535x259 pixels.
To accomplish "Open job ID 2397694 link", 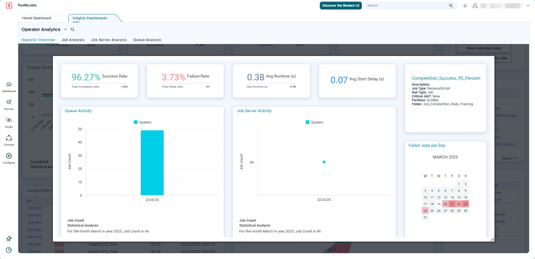I will (x=34, y=222).
